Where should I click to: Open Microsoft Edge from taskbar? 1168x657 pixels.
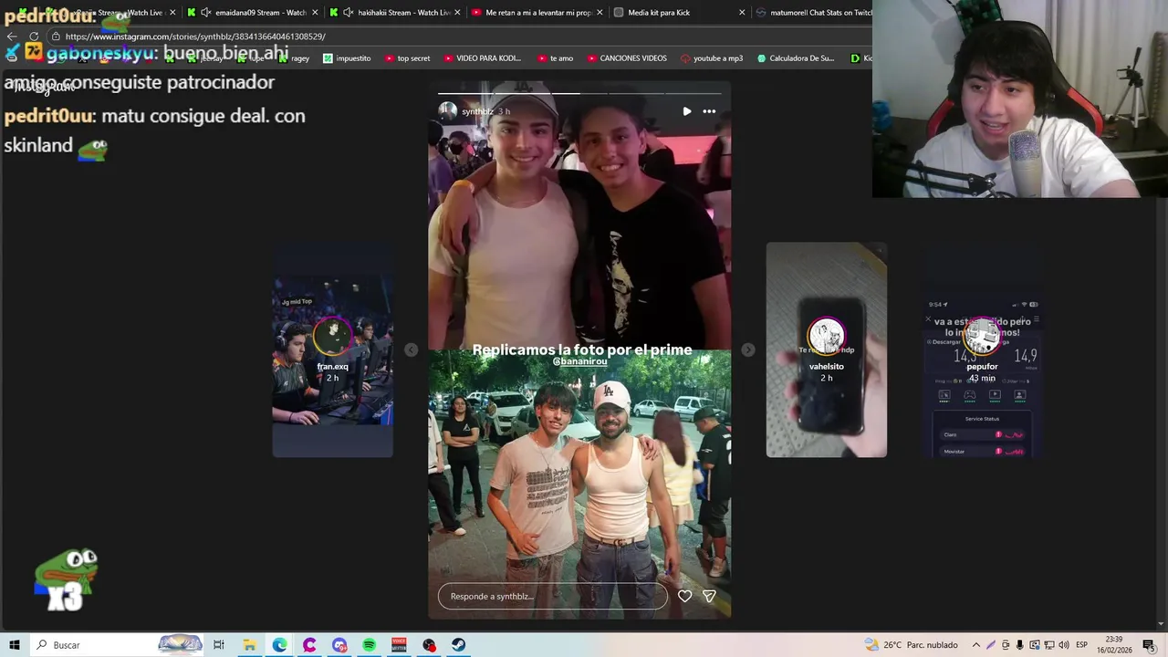279,645
